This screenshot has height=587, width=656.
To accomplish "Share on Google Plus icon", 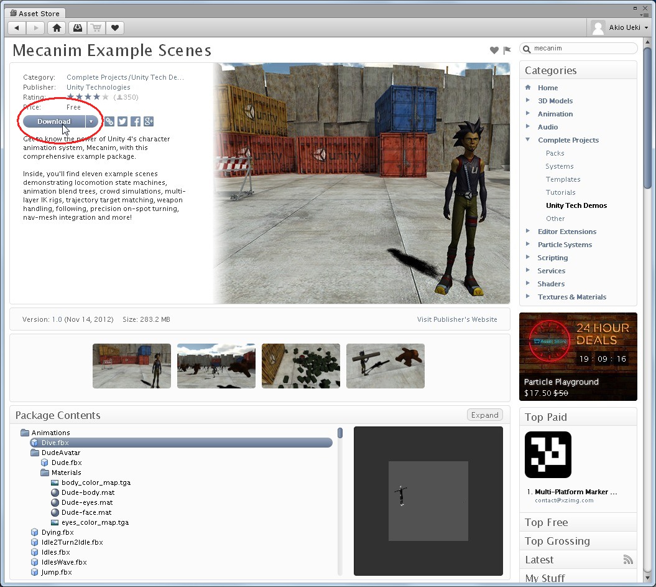I will click(x=149, y=121).
